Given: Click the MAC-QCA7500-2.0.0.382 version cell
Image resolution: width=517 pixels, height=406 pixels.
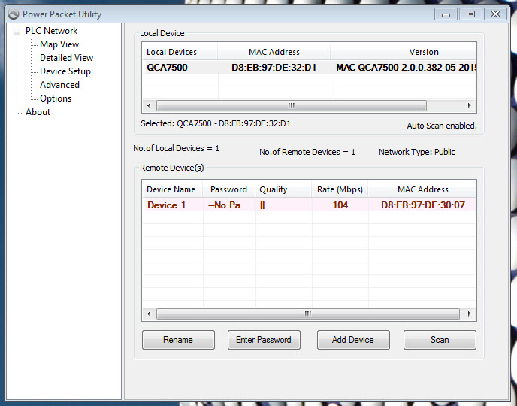Looking at the screenshot, I should [x=404, y=67].
